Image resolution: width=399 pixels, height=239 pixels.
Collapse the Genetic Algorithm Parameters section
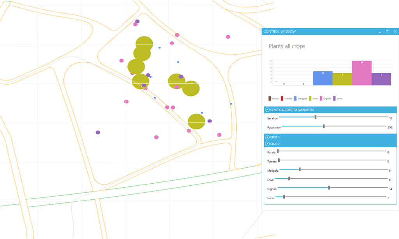[267, 110]
